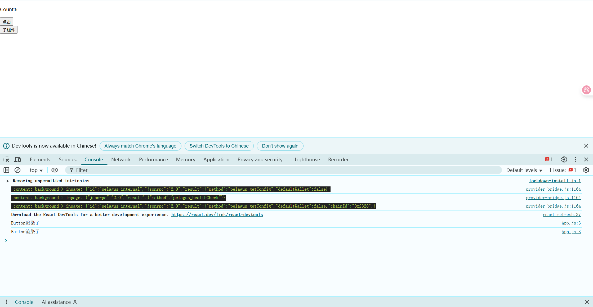
Task: Open DevTools three-dot customize menu
Action: pyautogui.click(x=575, y=159)
